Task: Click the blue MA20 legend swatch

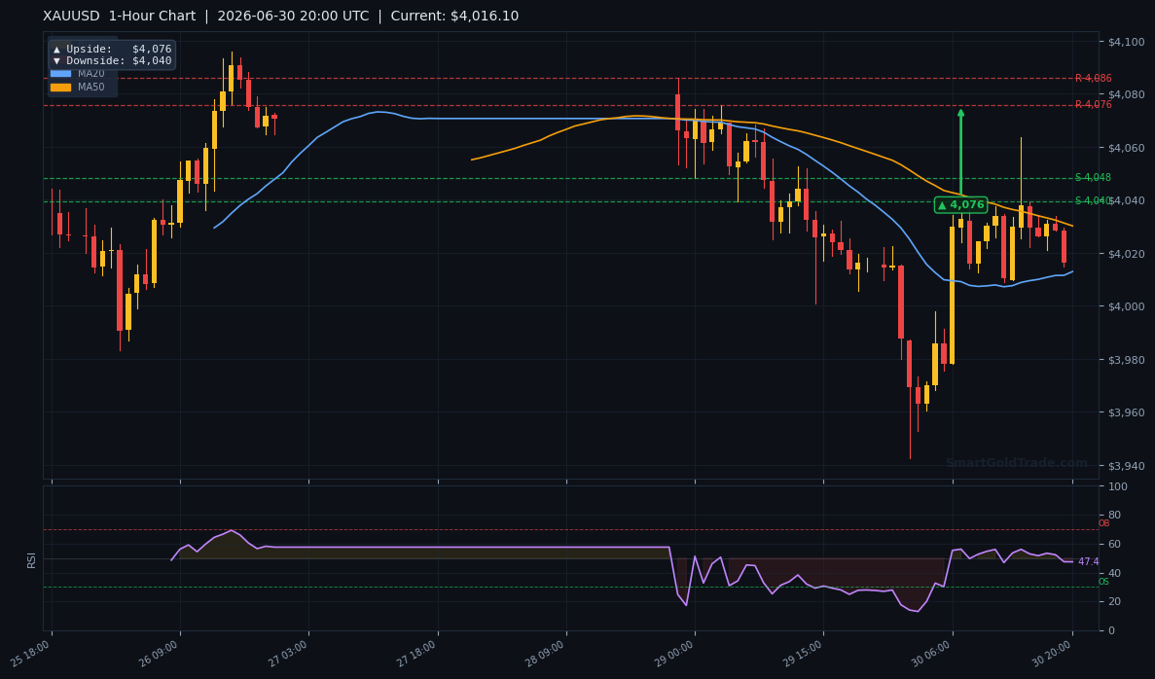Action: tap(60, 74)
